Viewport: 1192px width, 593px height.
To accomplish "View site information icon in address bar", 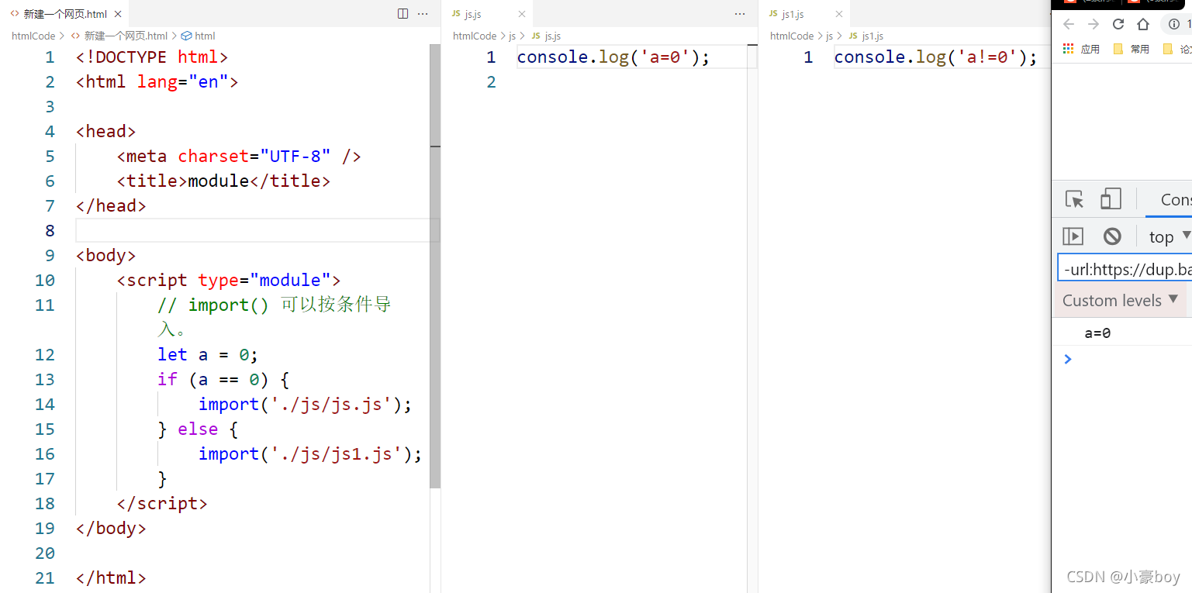I will [1174, 24].
